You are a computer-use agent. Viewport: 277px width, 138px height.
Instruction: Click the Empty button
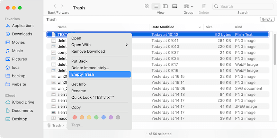267,19
